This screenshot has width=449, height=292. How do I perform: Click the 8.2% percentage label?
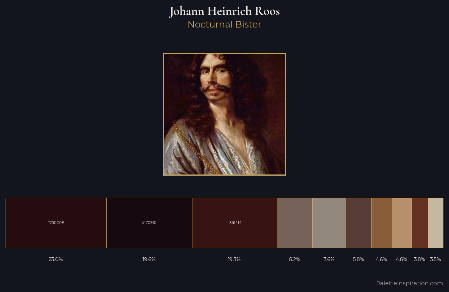(x=295, y=259)
